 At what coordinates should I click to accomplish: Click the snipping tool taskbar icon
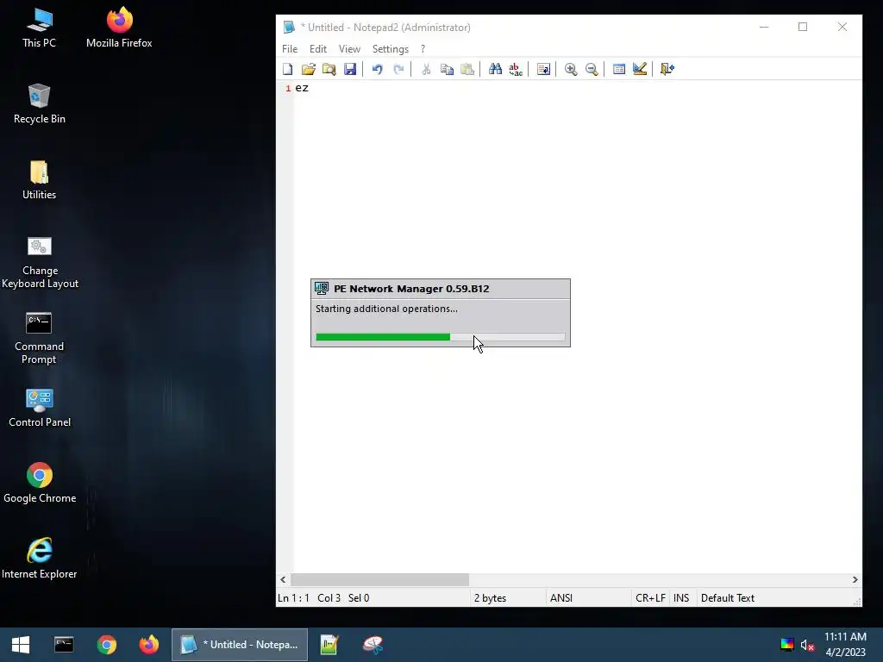click(373, 645)
